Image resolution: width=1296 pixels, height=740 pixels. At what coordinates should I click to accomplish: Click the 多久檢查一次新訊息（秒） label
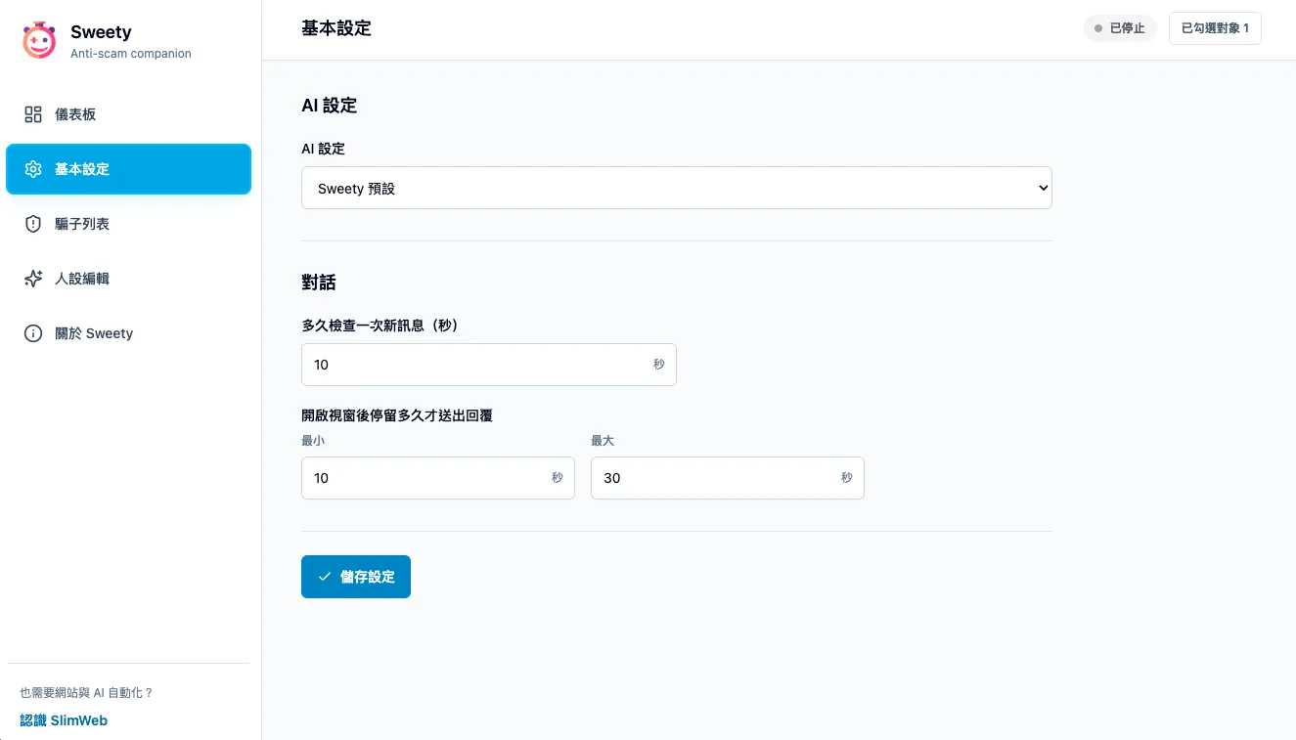380,326
